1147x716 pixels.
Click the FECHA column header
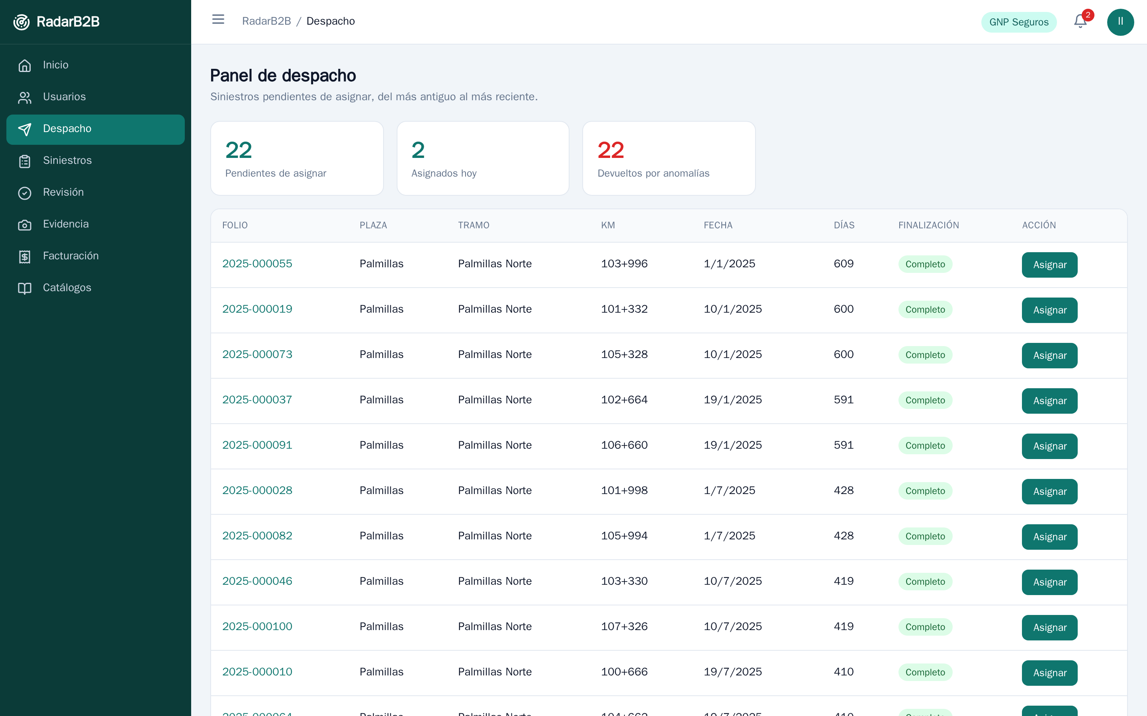pyautogui.click(x=718, y=226)
